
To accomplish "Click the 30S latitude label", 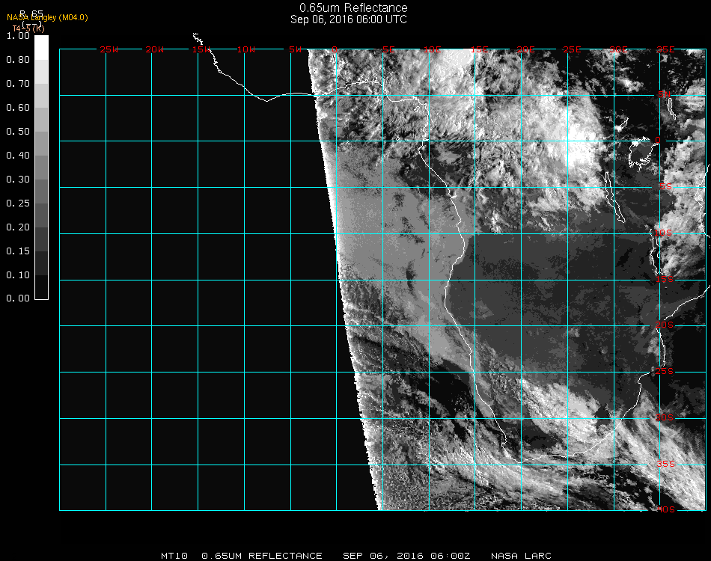I will pyautogui.click(x=665, y=417).
